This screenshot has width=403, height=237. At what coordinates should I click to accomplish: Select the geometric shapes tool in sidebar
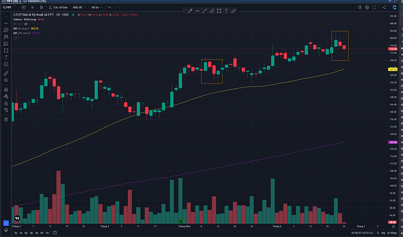pyautogui.click(x=6, y=51)
